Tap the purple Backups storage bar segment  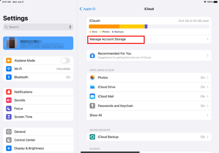click(x=146, y=26)
